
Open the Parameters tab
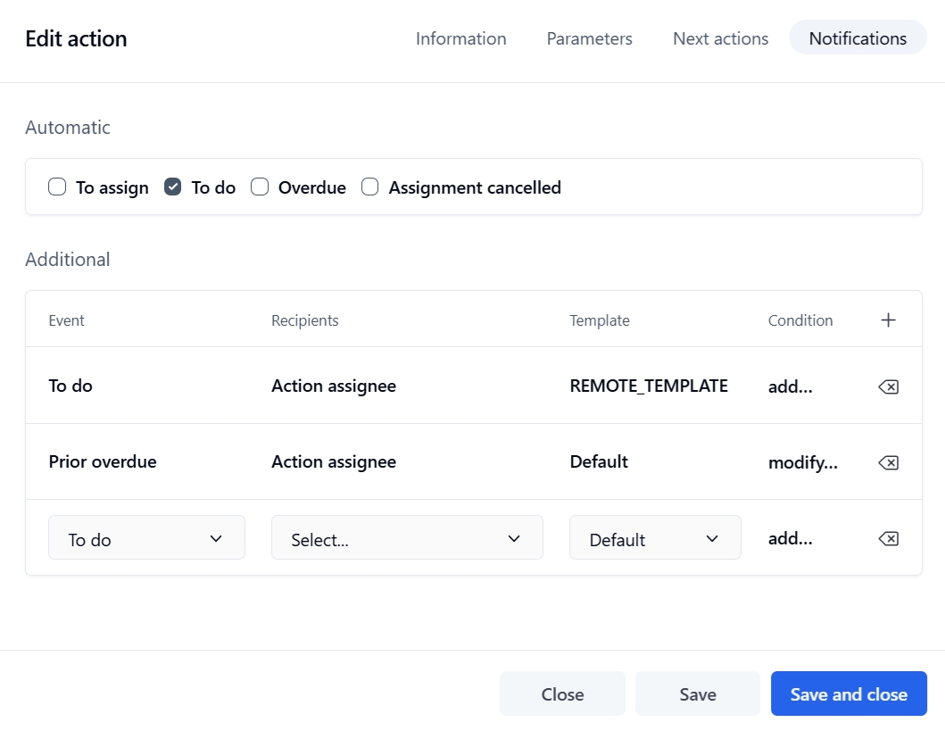tap(589, 38)
